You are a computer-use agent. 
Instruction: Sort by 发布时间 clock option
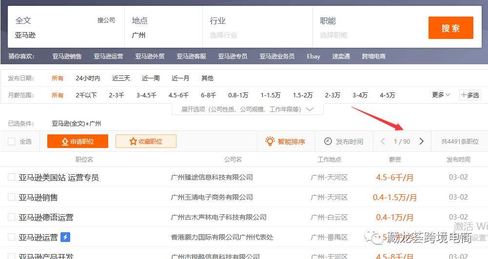click(x=344, y=142)
